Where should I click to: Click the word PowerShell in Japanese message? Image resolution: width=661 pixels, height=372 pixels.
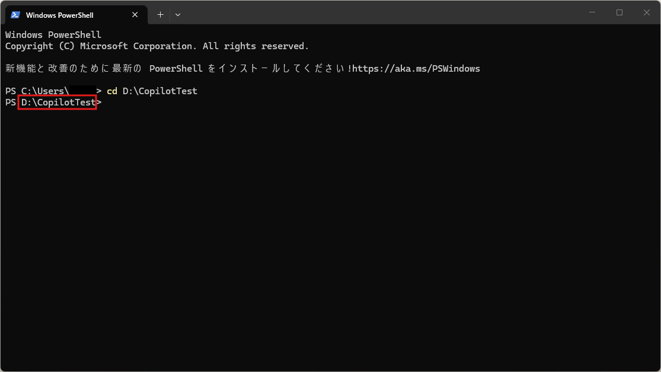tap(176, 69)
